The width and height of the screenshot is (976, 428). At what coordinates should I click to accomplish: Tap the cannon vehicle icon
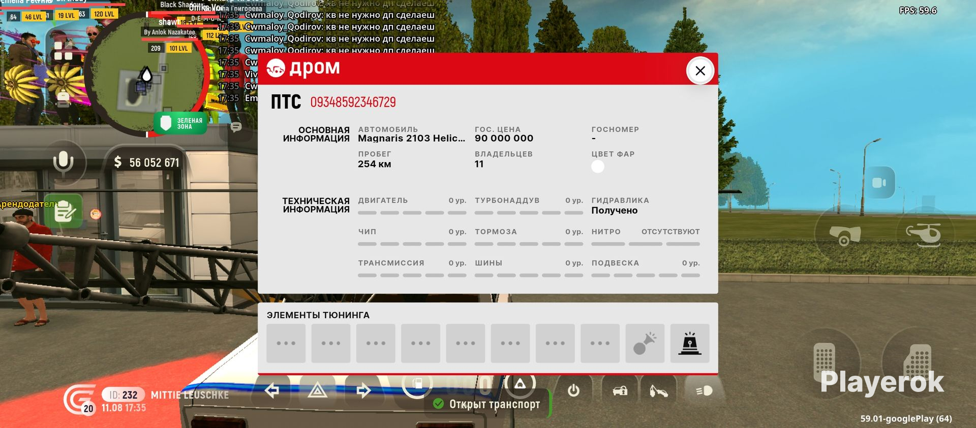(845, 235)
